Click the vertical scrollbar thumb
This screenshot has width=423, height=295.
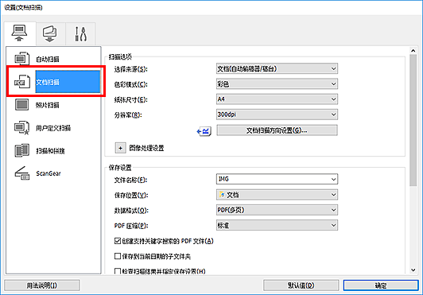click(x=413, y=120)
